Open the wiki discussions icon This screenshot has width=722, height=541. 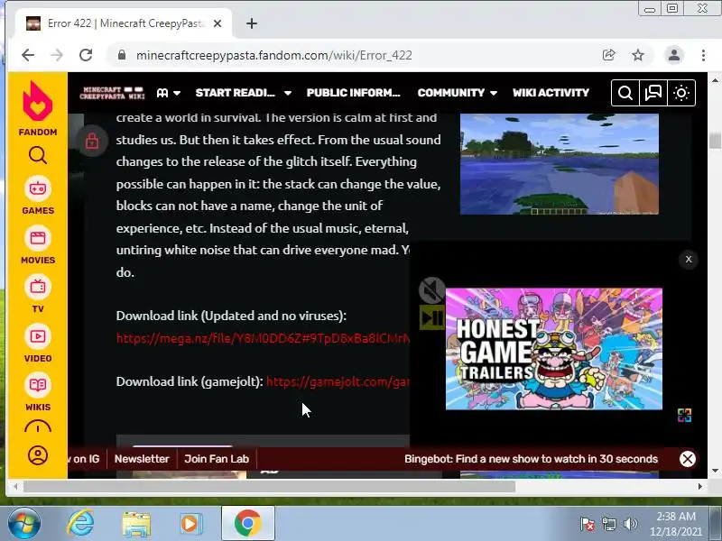pyautogui.click(x=653, y=93)
